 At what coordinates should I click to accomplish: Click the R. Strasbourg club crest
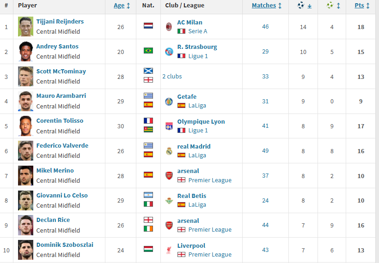(x=169, y=51)
